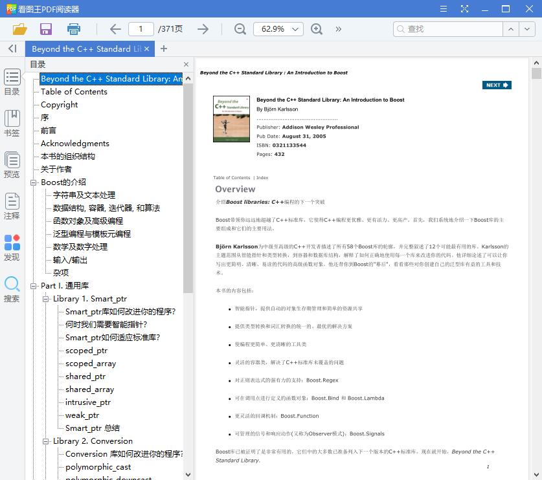The image size is (542, 480).
Task: Select the Smart_ptr 总结 outline entry
Action: (x=93, y=428)
